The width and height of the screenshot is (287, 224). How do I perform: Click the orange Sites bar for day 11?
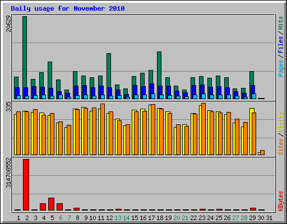[x=103, y=129]
